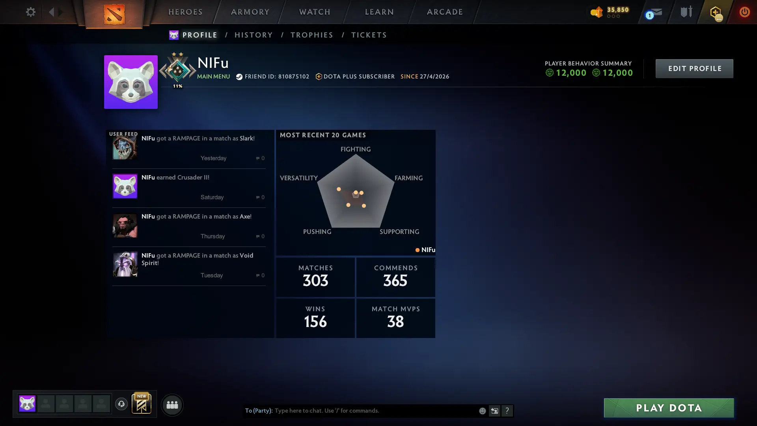Switch to the History tab
The image size is (757, 426).
[254, 35]
